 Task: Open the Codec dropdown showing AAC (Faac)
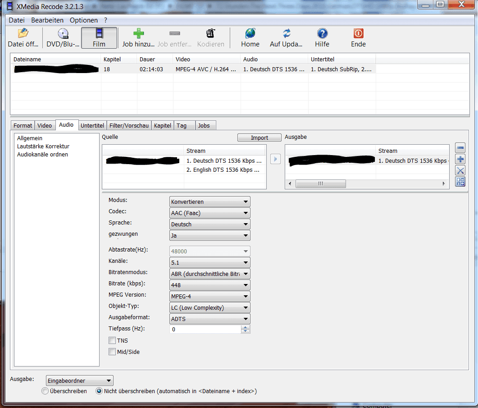tap(210, 213)
